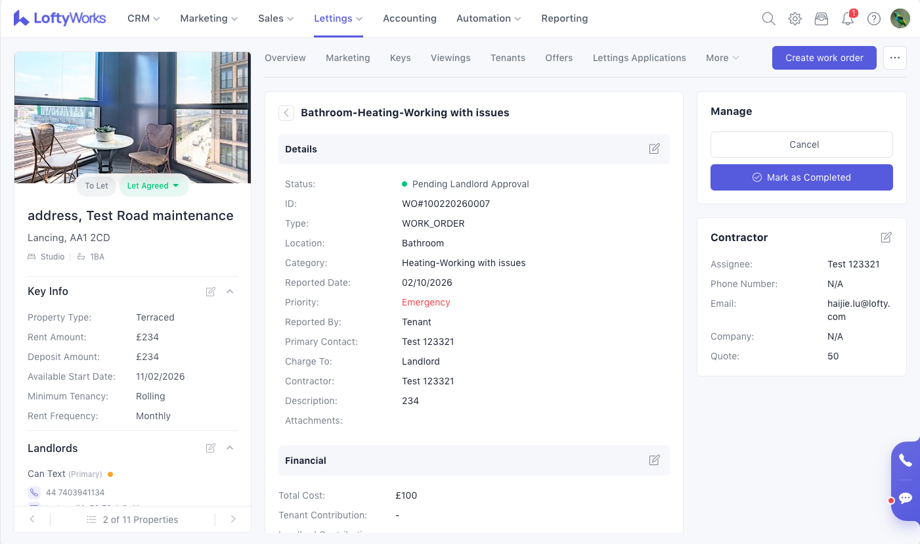Expand the More tab dropdown
This screenshot has width=920, height=544.
(722, 58)
